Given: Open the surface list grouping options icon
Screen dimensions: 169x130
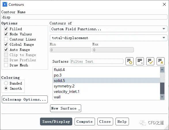Looking at the screenshot, I should pyautogui.click(x=140, y=61).
